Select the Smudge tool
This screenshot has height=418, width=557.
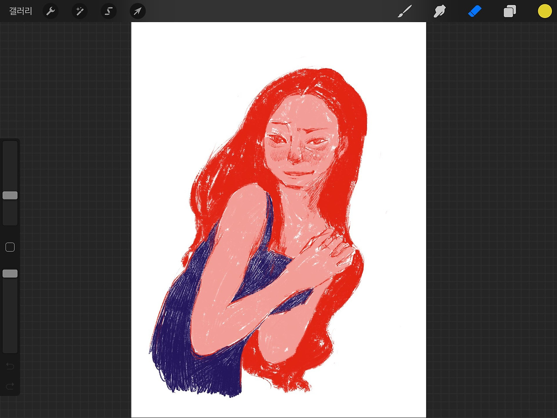coord(440,11)
